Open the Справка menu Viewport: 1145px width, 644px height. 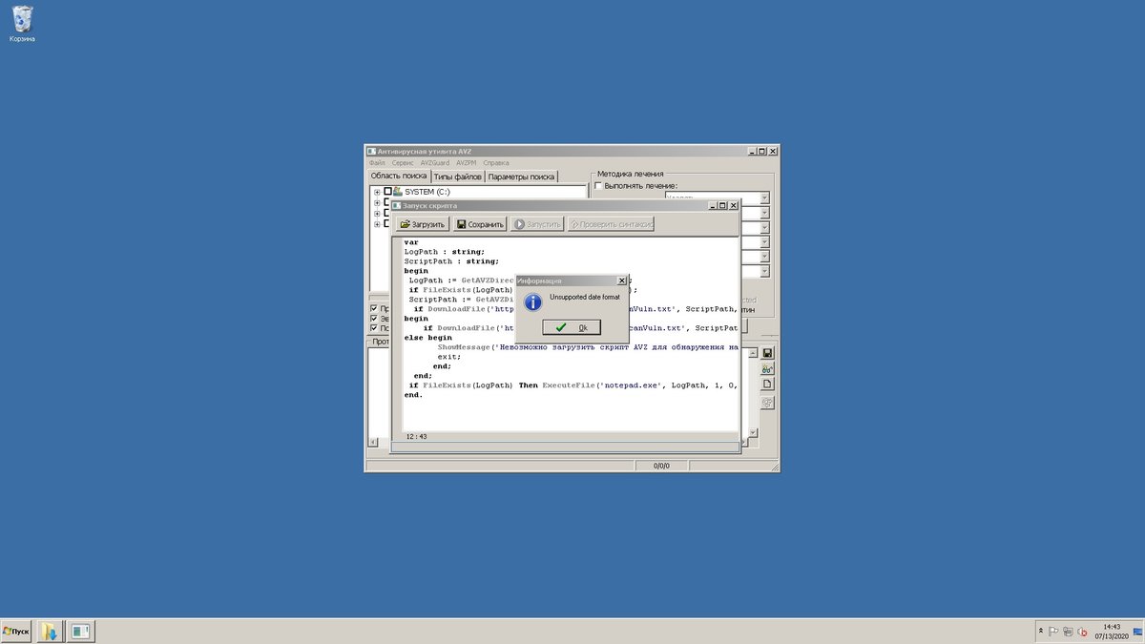tap(496, 163)
